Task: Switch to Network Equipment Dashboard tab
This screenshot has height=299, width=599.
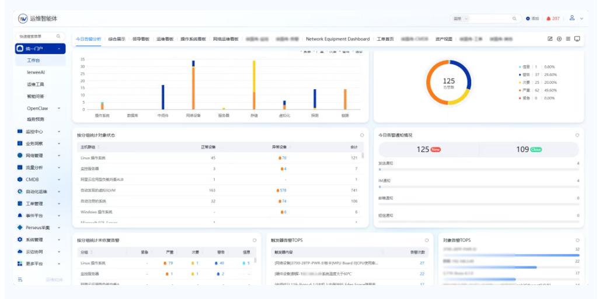Action: [x=337, y=39]
